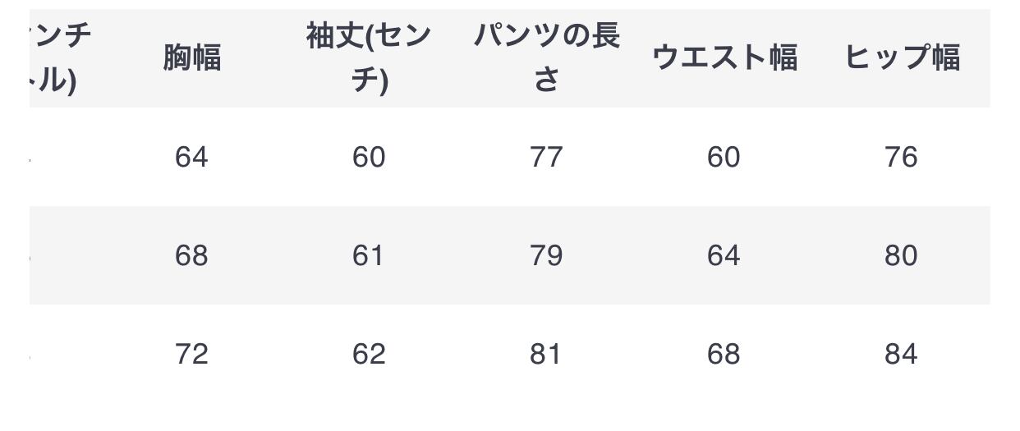Click hip width value 80
Viewport: 1020px width, 431px height.
(901, 255)
